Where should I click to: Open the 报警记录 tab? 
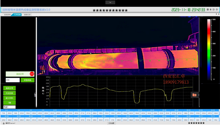(27, 15)
